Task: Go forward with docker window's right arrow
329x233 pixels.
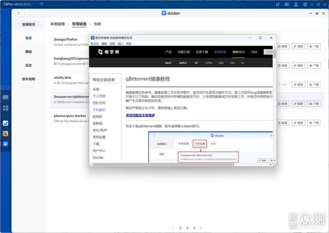Action: point(25,13)
